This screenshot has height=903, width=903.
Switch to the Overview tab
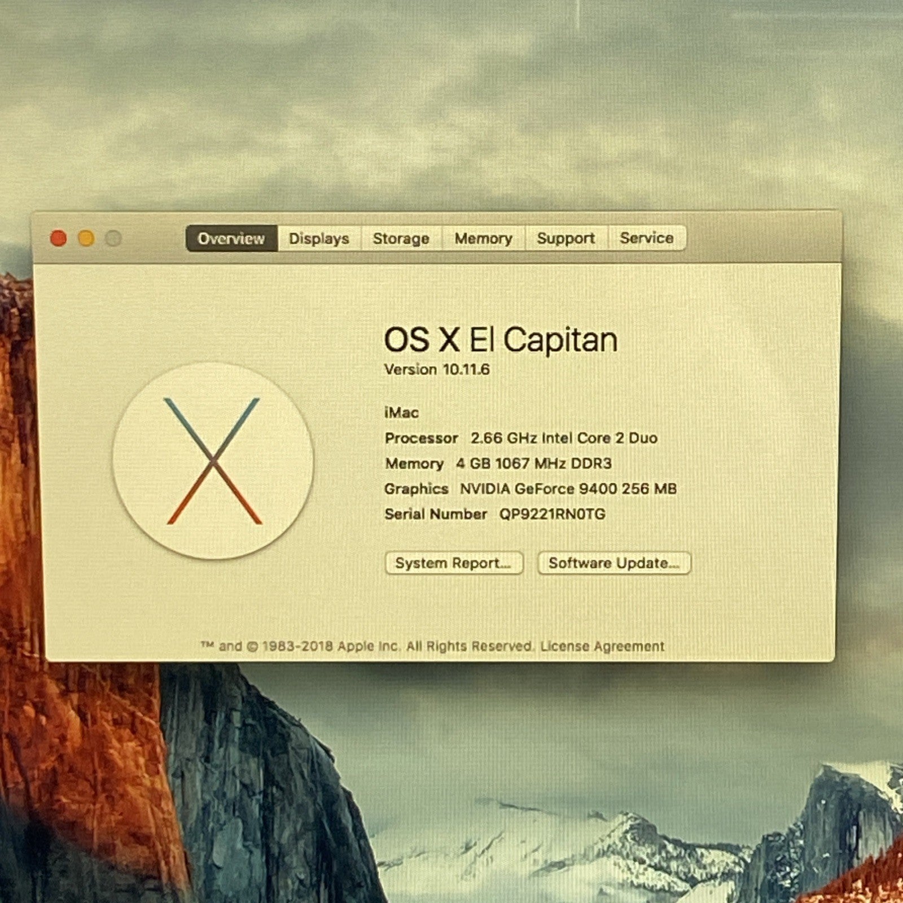coord(231,239)
